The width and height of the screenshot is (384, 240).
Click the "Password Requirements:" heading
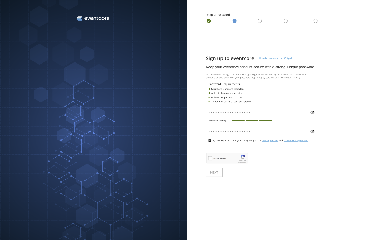225,84
